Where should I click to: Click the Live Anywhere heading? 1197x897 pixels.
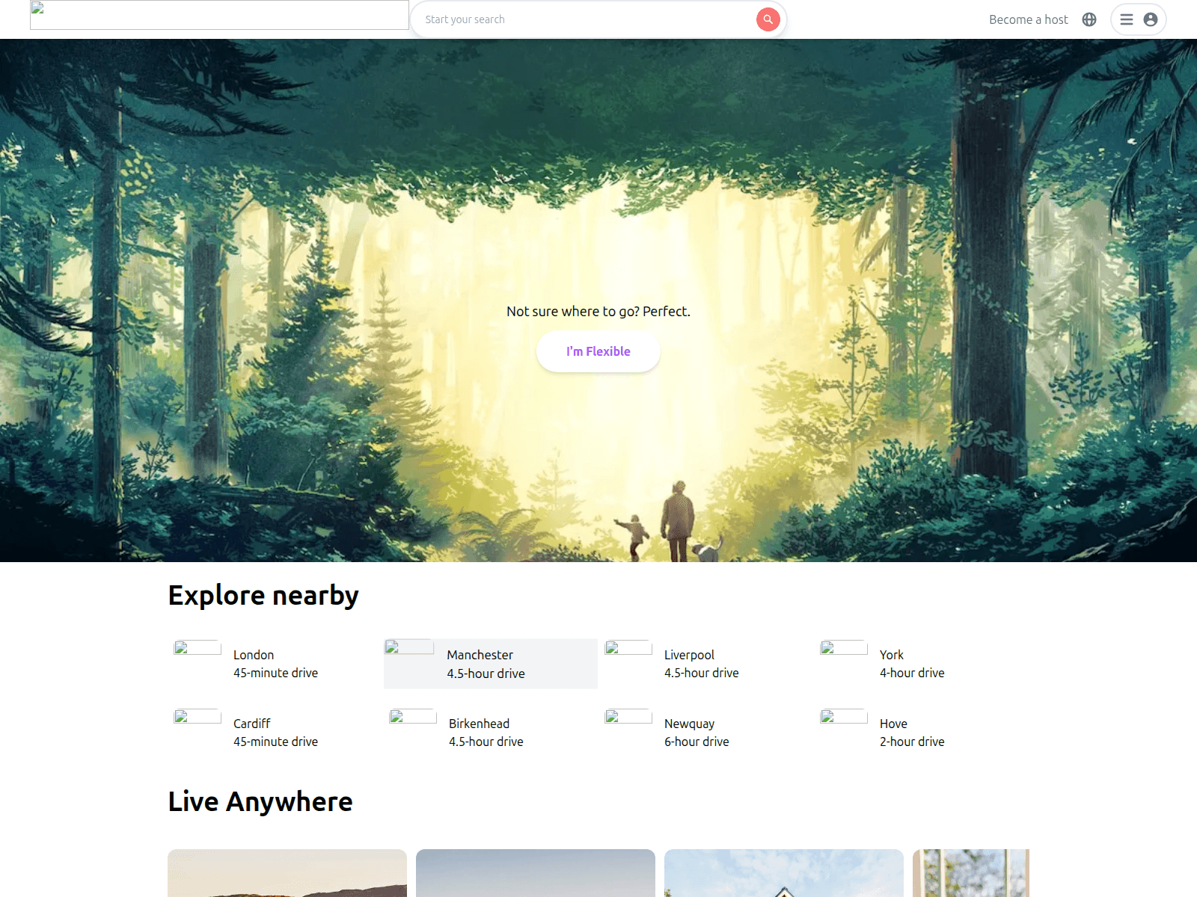(260, 802)
